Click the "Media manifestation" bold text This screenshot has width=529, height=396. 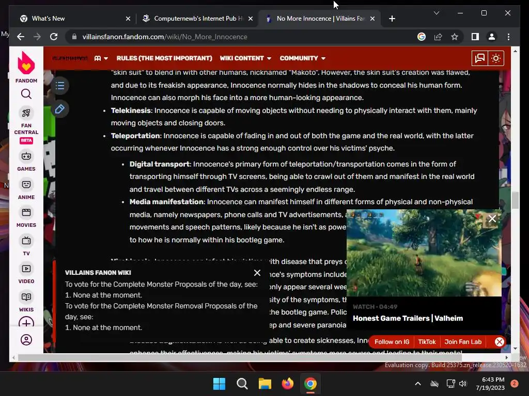pos(167,202)
